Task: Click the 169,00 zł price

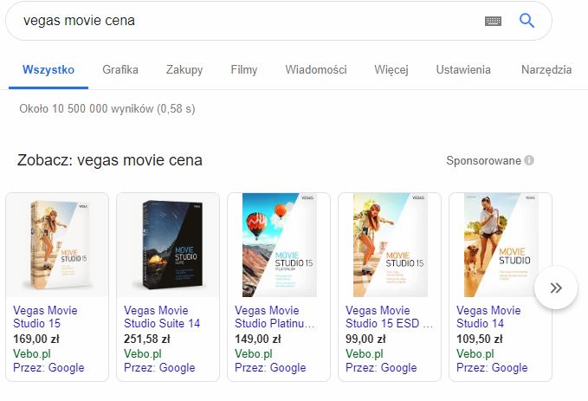Action: pos(36,340)
